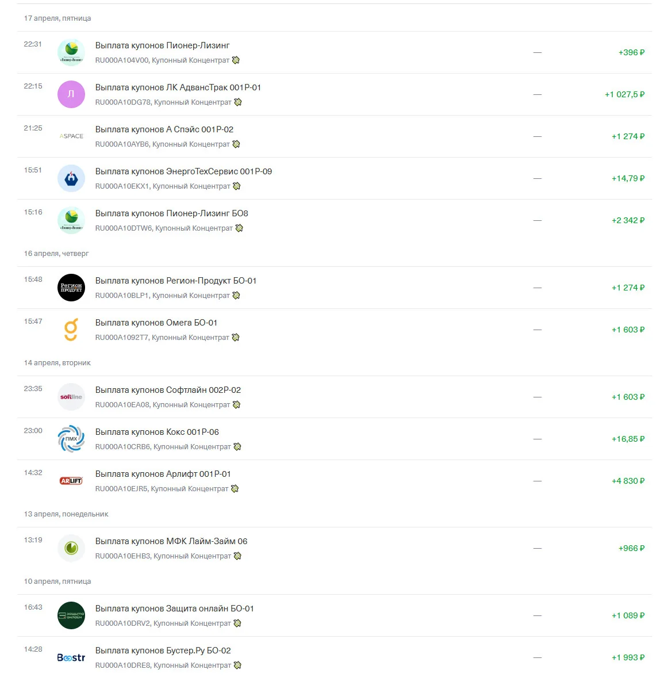672x681 pixels.
Task: Click the orange Омега logo icon
Action: point(71,330)
